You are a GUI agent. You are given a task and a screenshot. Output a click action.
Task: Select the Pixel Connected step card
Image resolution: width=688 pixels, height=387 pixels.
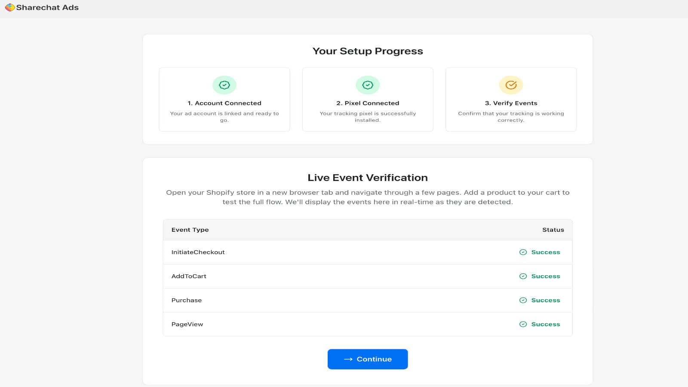pyautogui.click(x=368, y=99)
